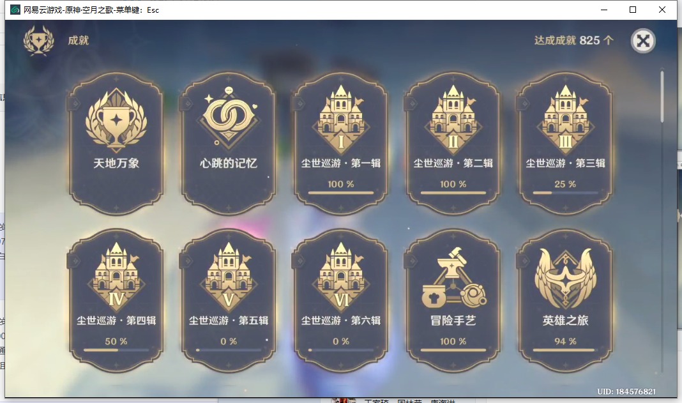Screen dimensions: 682x403
Task: Click the progress bar under 尘世巡游·第三辑
Action: tap(565, 192)
